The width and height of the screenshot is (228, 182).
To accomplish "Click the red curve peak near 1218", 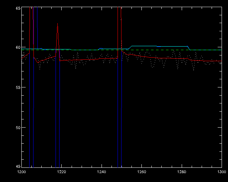I will pyautogui.click(x=58, y=23).
